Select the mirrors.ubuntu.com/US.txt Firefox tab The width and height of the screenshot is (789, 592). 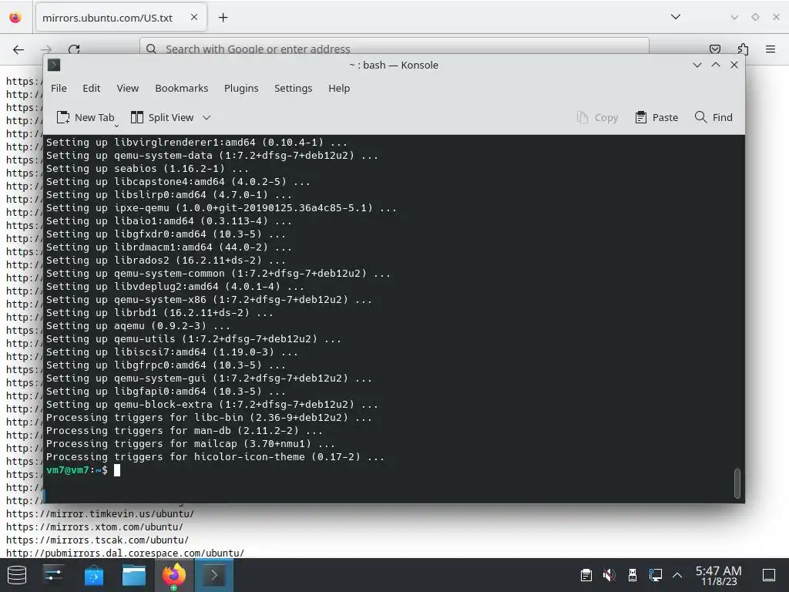point(121,18)
